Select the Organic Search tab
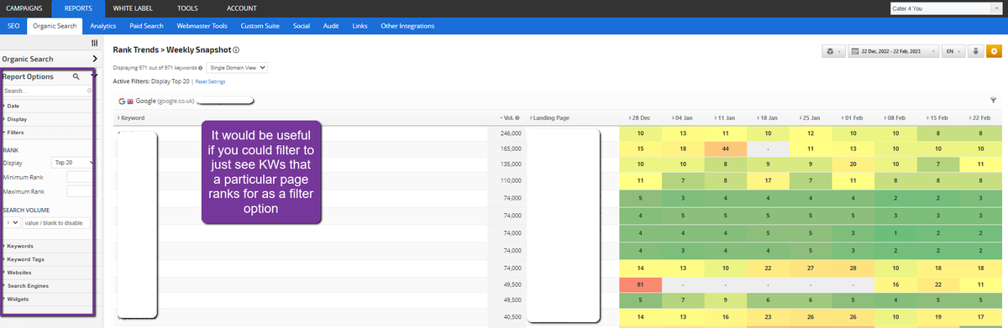The image size is (1008, 328). pyautogui.click(x=55, y=26)
